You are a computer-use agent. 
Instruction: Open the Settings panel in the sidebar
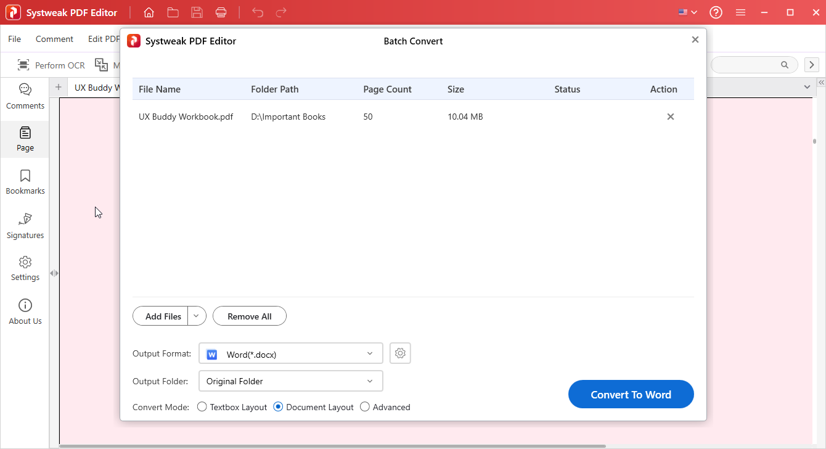(x=25, y=268)
